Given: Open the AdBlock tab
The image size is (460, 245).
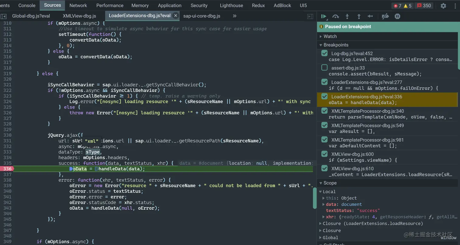Looking at the screenshot, I should pos(282,5).
